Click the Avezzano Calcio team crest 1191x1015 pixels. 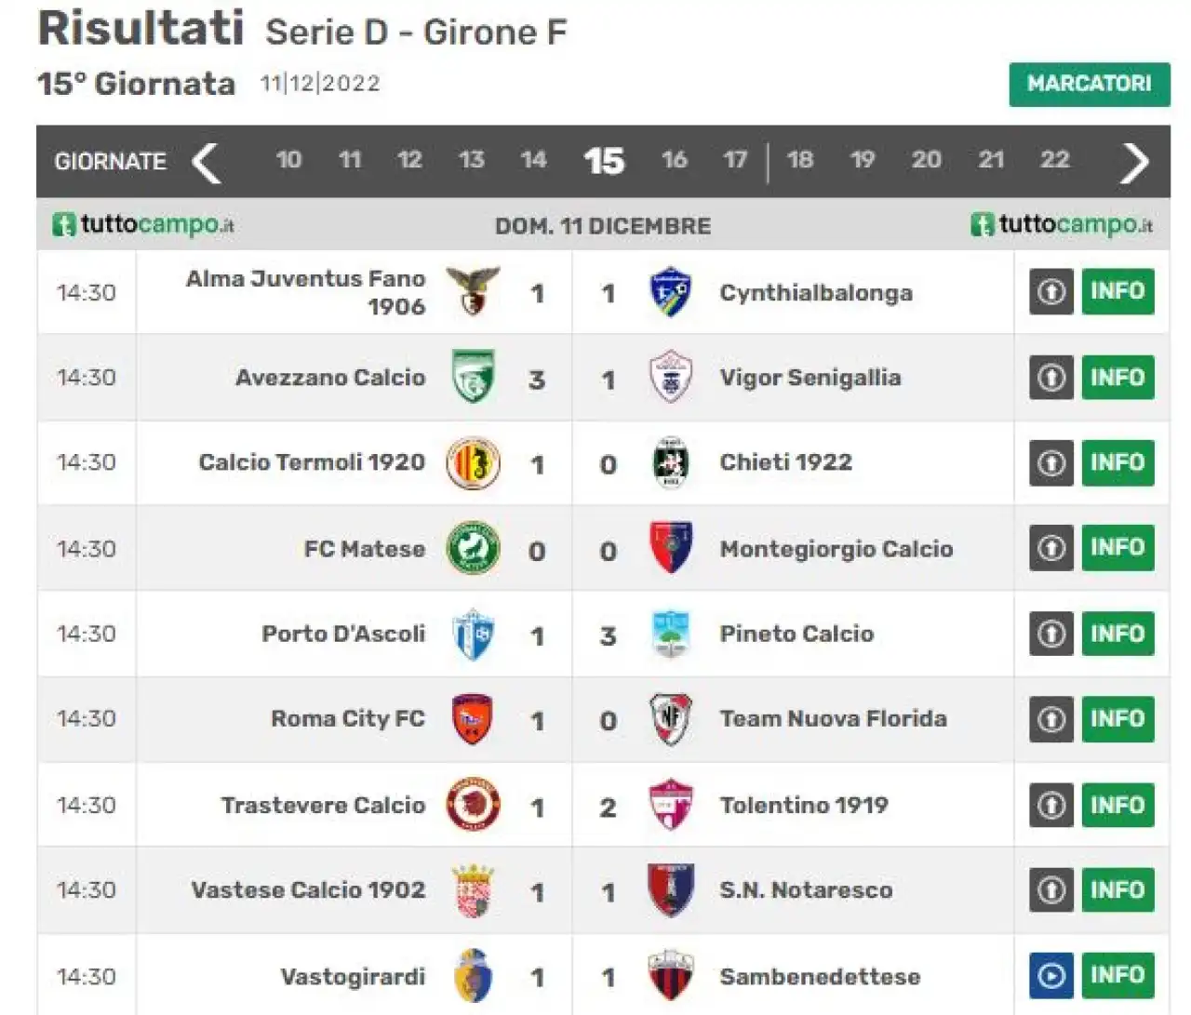tap(473, 376)
